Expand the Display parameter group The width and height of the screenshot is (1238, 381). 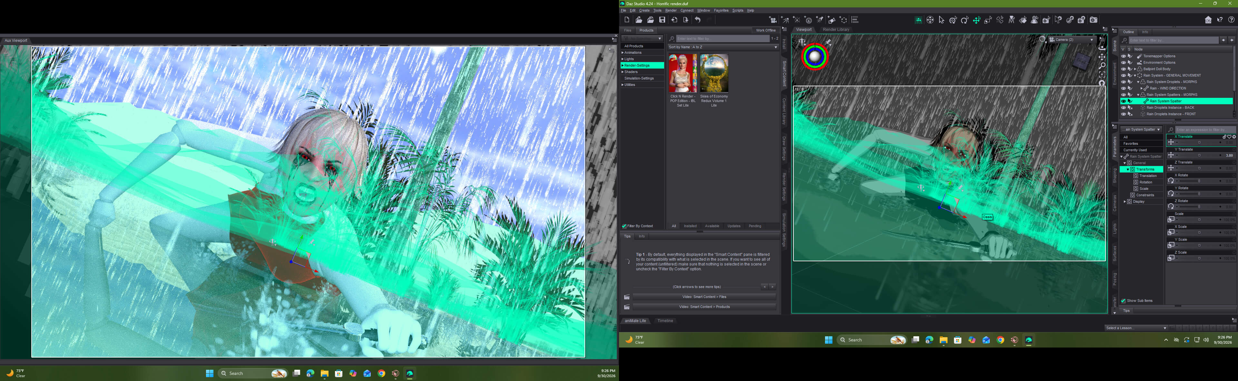[1125, 201]
